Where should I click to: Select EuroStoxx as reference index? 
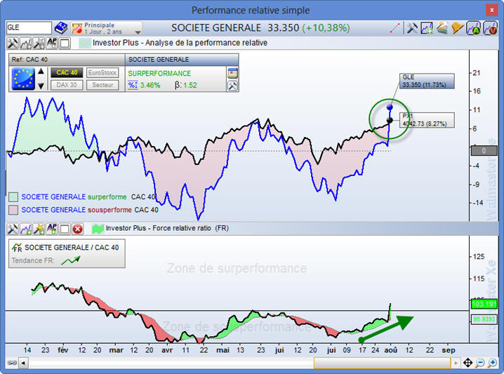coord(102,72)
